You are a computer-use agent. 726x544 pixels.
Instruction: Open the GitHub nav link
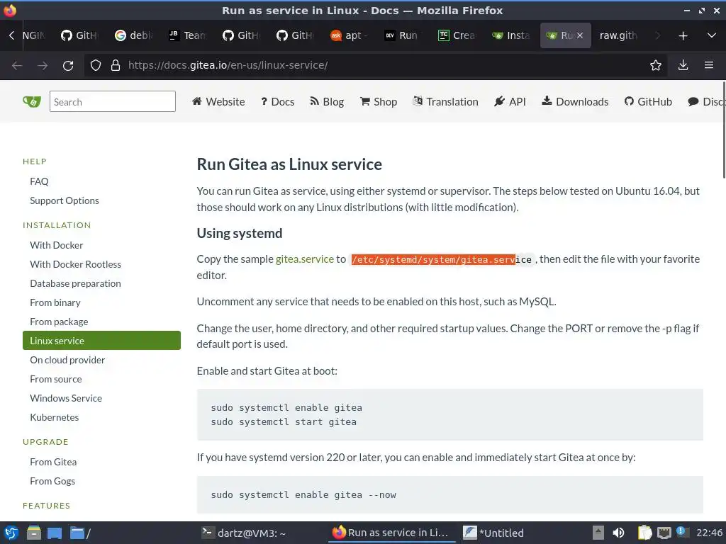click(x=648, y=102)
